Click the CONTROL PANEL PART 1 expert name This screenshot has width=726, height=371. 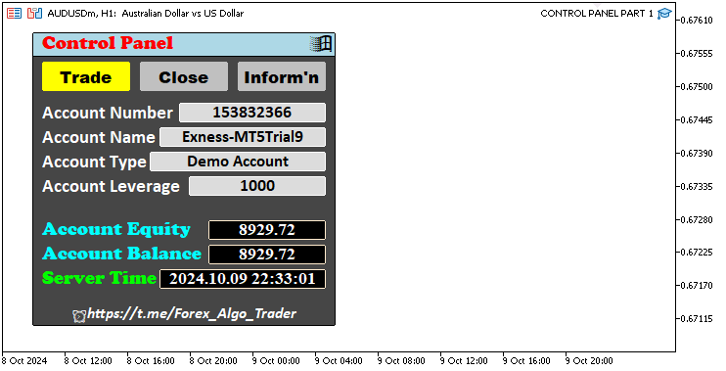coord(597,14)
